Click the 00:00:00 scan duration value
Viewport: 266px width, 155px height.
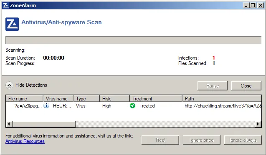tap(53, 58)
